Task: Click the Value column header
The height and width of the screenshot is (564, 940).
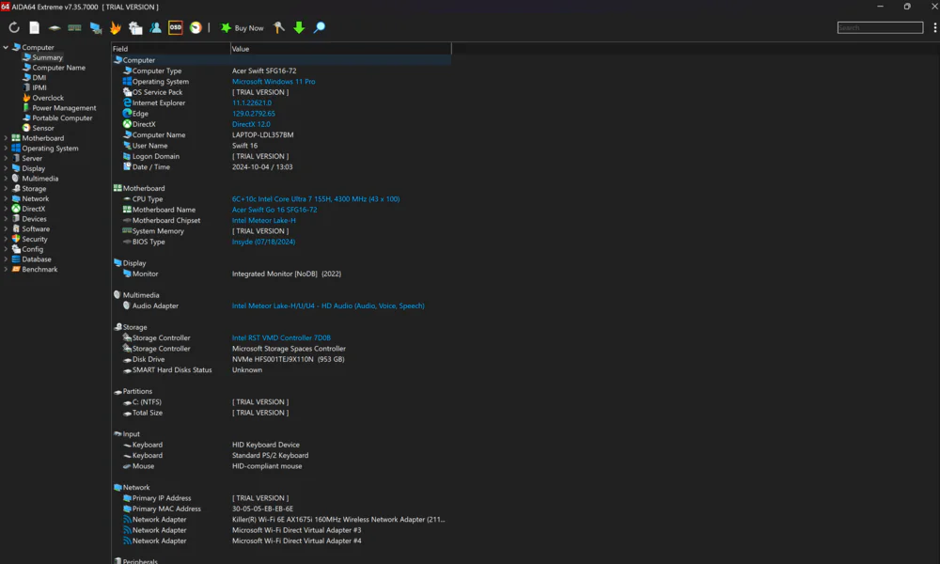Action: pos(340,49)
